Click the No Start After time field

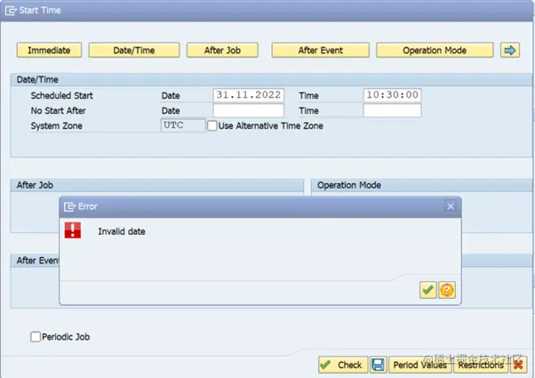tap(393, 110)
